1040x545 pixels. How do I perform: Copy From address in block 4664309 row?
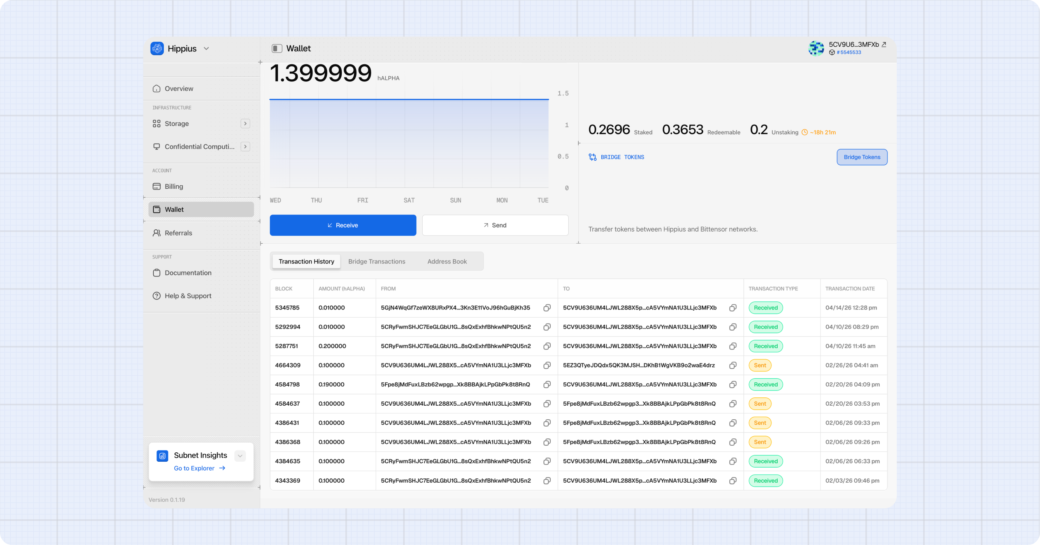click(547, 366)
